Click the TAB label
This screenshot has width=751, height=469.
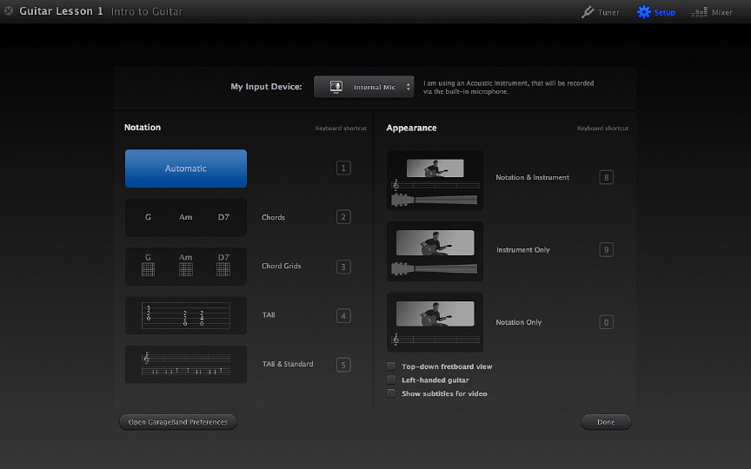pyautogui.click(x=269, y=315)
